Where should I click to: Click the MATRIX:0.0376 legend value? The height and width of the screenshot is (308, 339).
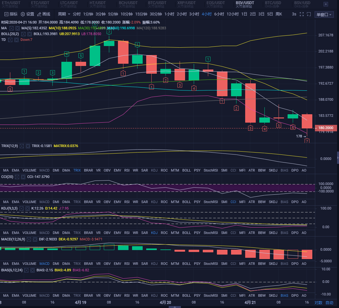[66, 146]
